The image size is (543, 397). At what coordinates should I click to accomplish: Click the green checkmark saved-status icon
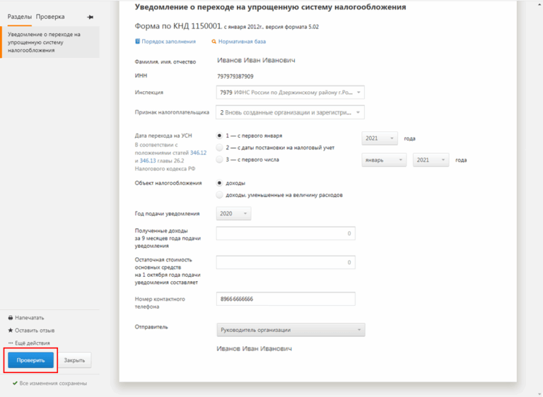tap(15, 383)
